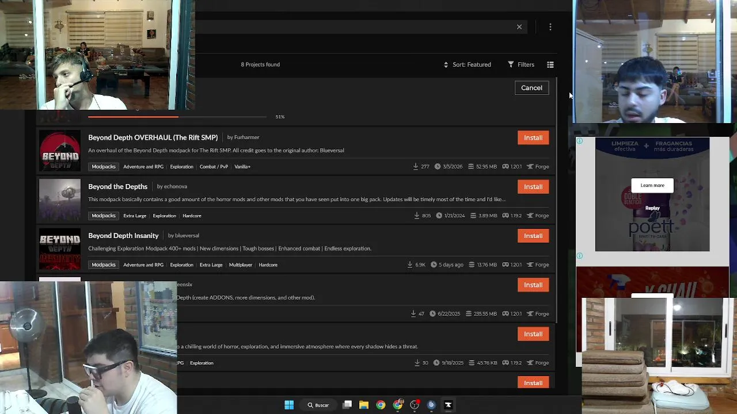Screen dimensions: 737x414
Task: Open Google Chrome from the taskbar
Action: point(381,405)
